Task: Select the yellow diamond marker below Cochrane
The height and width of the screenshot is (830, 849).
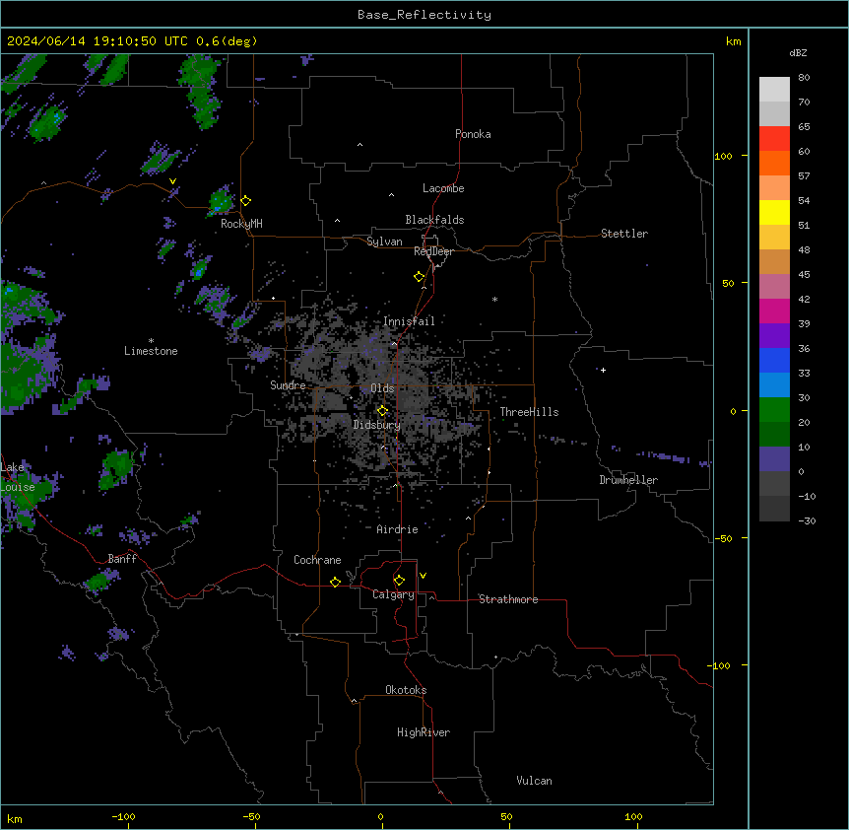Action: click(335, 582)
